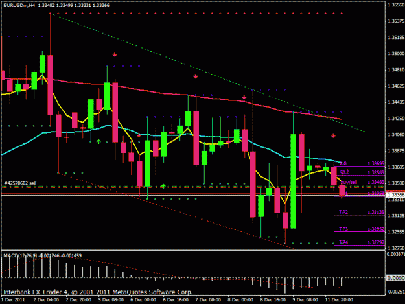
Task: Click the 11 Dec 20:00 time label
Action: click(x=339, y=300)
